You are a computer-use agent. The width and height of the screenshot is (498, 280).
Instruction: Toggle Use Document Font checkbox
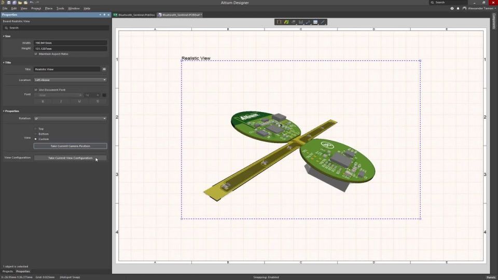tap(36, 90)
